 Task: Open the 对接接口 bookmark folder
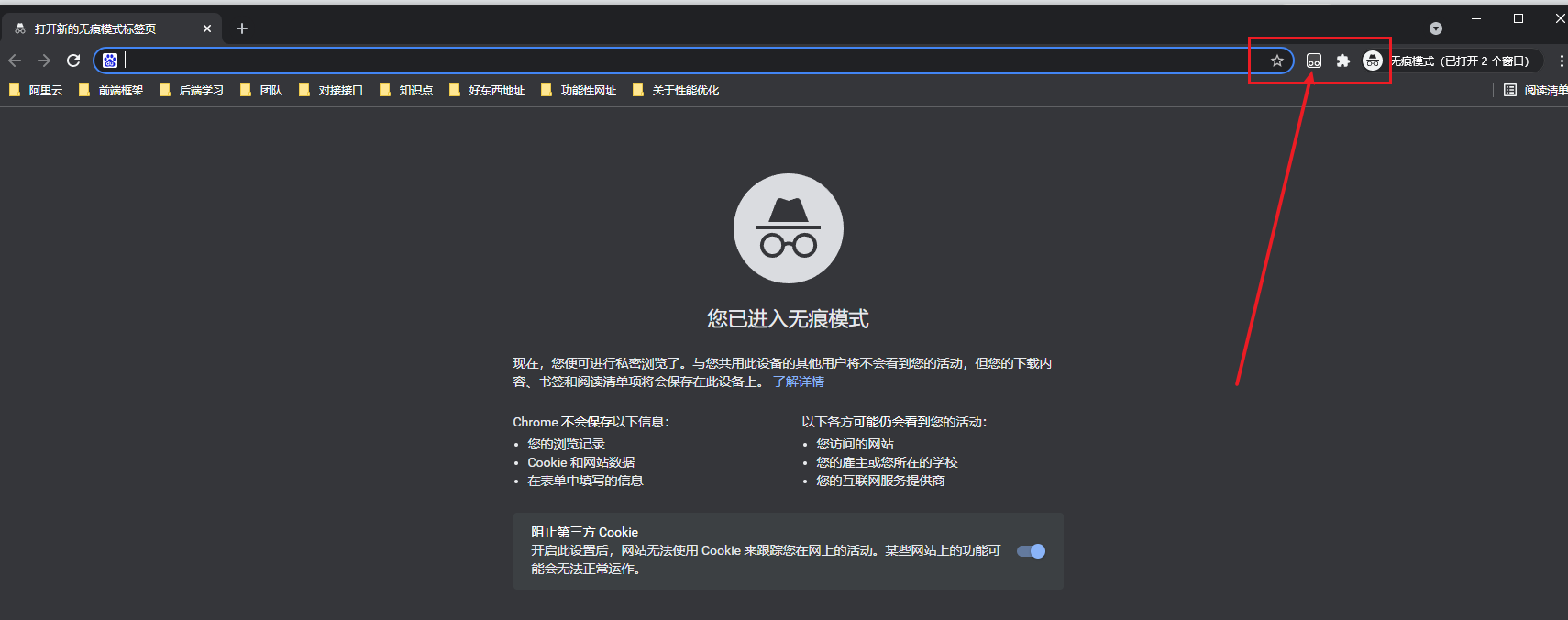click(331, 90)
